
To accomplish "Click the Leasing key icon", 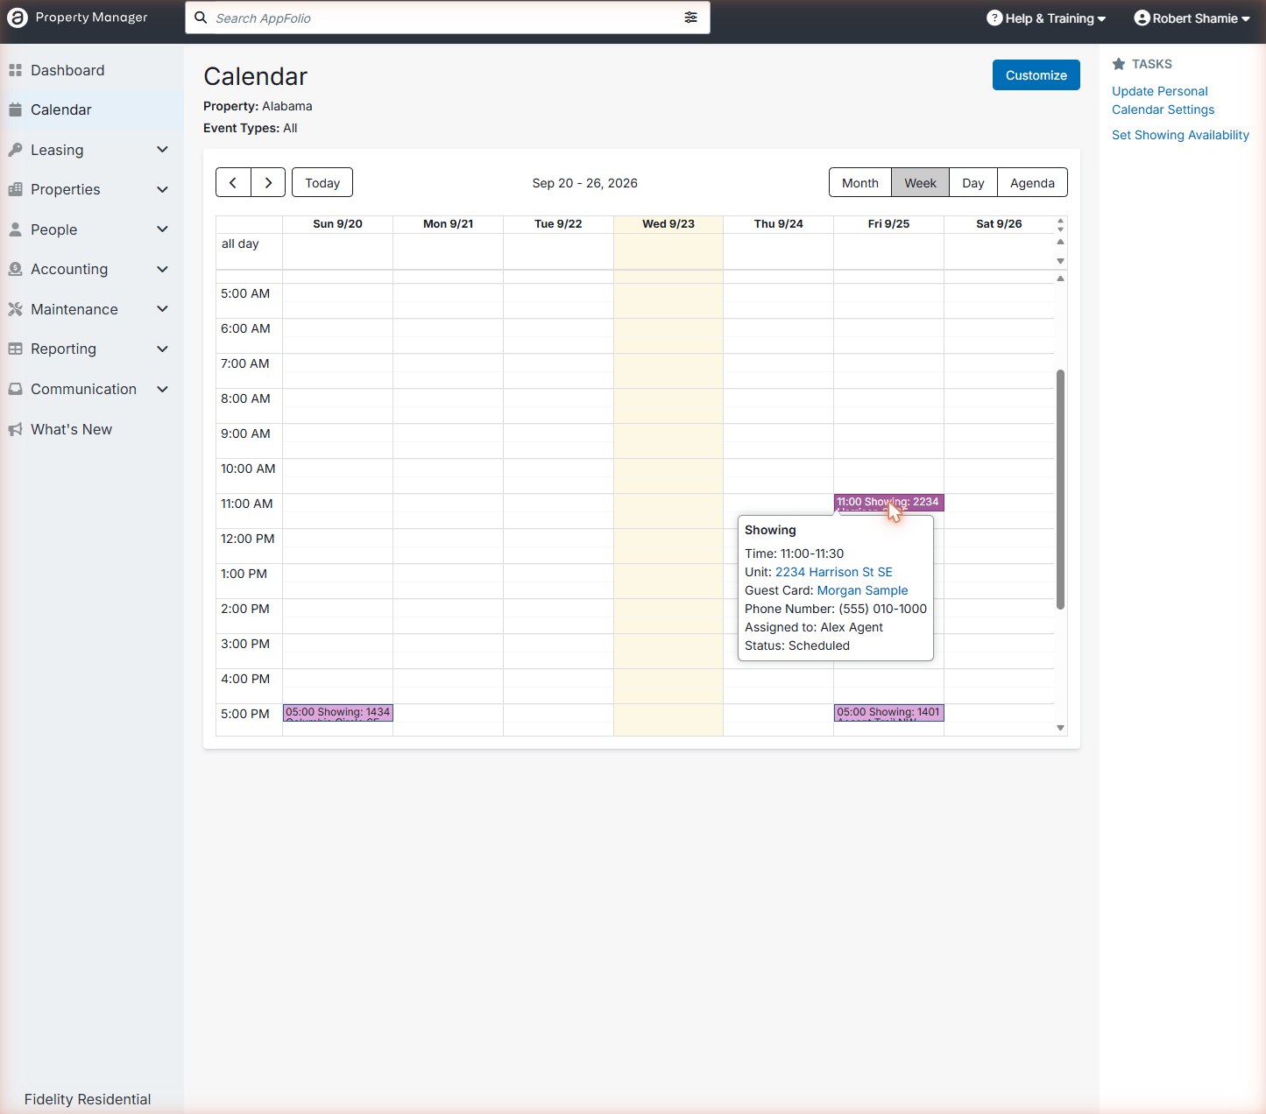I will coord(15,150).
